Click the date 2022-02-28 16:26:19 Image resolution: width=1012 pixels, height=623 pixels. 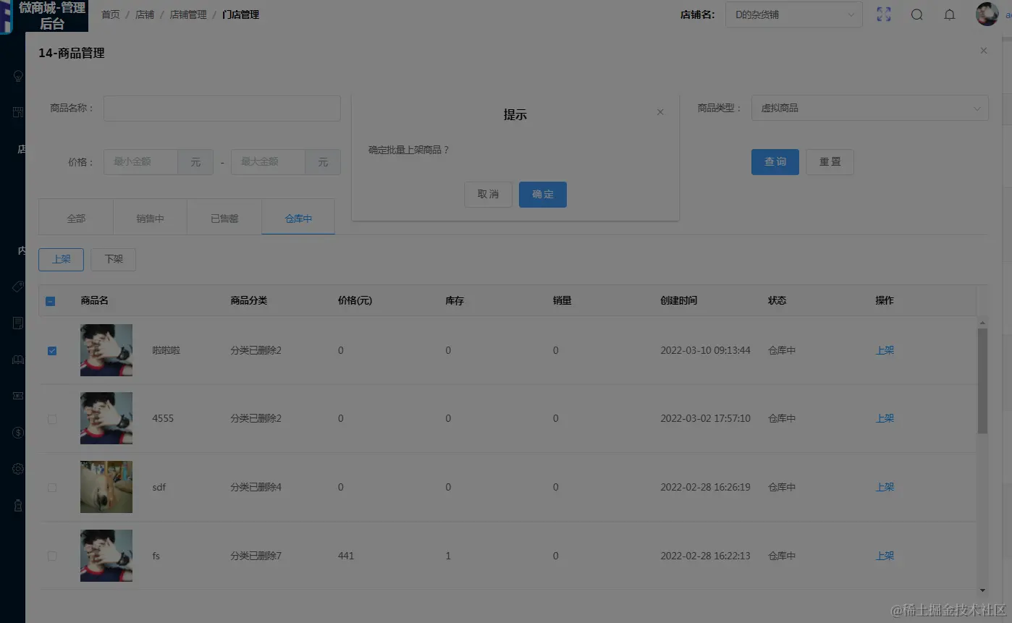click(x=706, y=487)
